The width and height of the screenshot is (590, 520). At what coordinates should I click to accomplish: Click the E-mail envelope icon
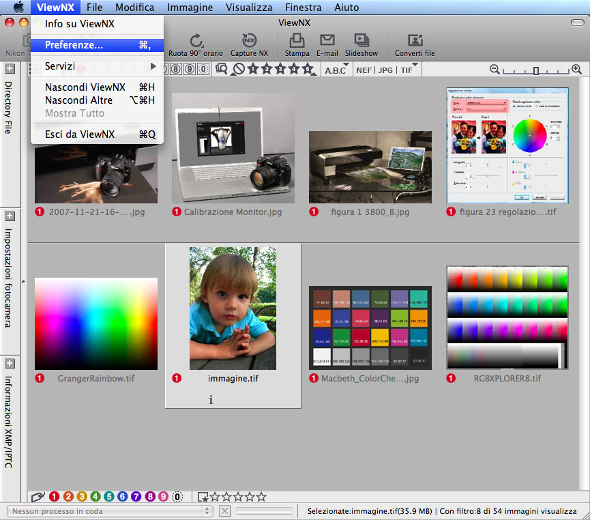(327, 40)
